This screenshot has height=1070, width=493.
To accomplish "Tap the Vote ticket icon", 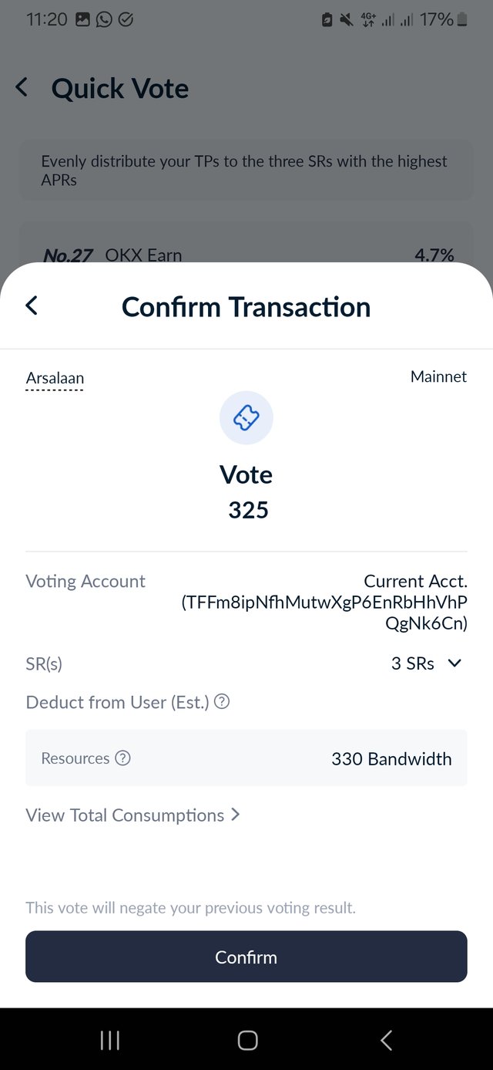I will 246,417.
